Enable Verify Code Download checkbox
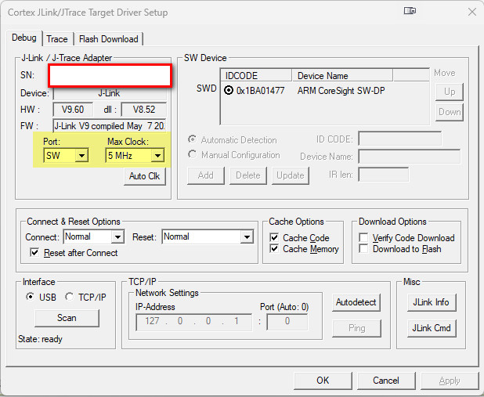The width and height of the screenshot is (484, 397). click(x=363, y=238)
